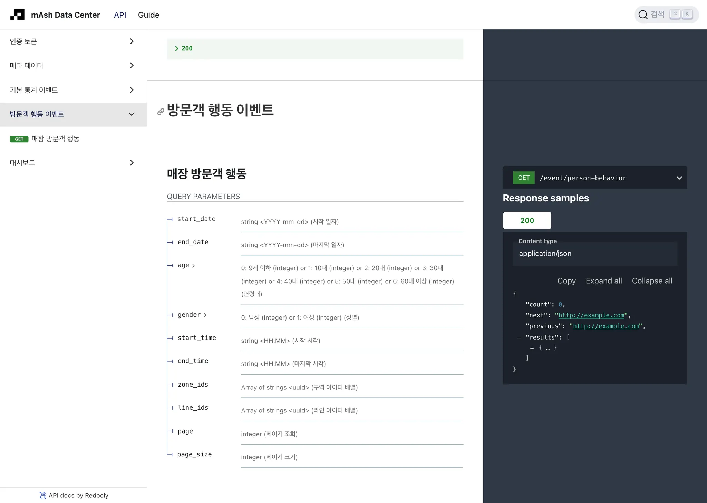This screenshot has height=503, width=707.
Task: Click the anchor link icon beside 방문객 행동 이벤트 heading
Action: coord(161,112)
